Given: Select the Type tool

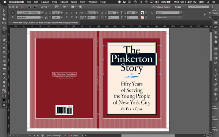Looking at the screenshot, I should [4, 32].
